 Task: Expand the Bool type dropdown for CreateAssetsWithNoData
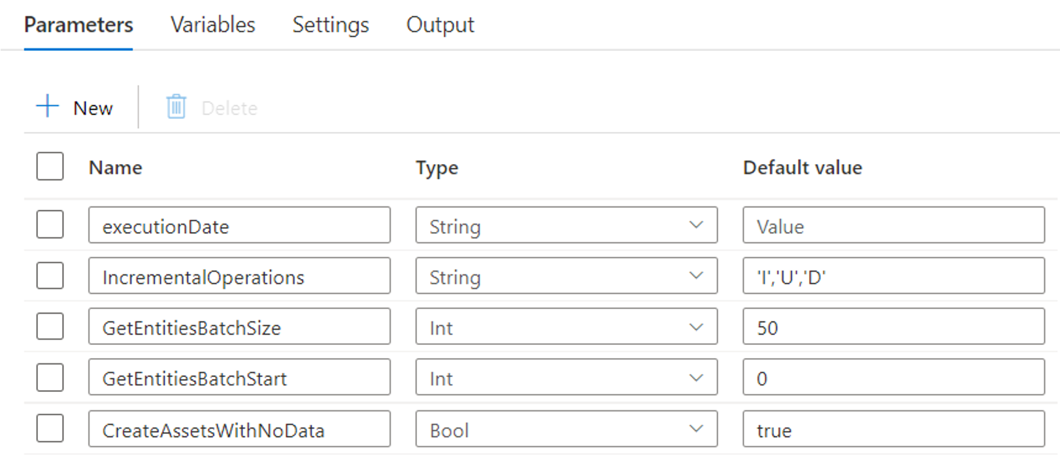click(x=566, y=429)
